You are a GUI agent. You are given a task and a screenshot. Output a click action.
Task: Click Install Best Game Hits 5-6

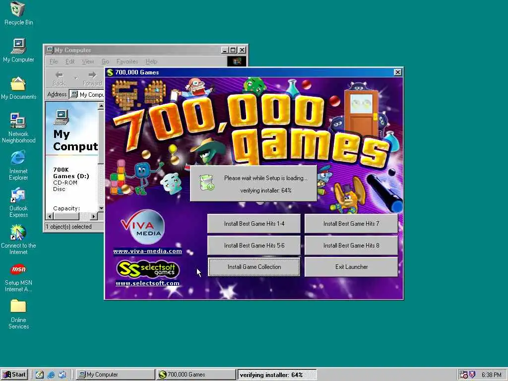pos(254,246)
